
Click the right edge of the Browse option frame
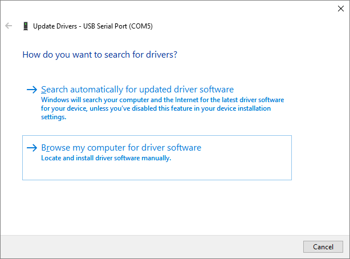[291, 157]
